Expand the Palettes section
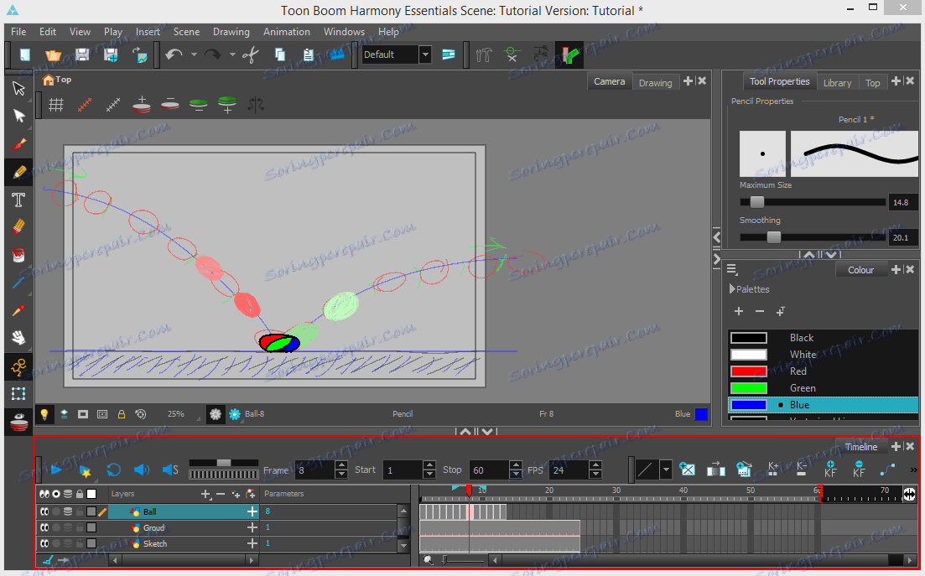This screenshot has height=576, width=925. click(732, 289)
